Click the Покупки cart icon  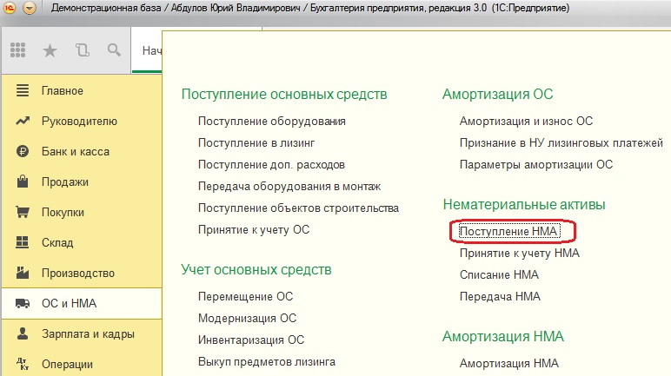coord(23,212)
